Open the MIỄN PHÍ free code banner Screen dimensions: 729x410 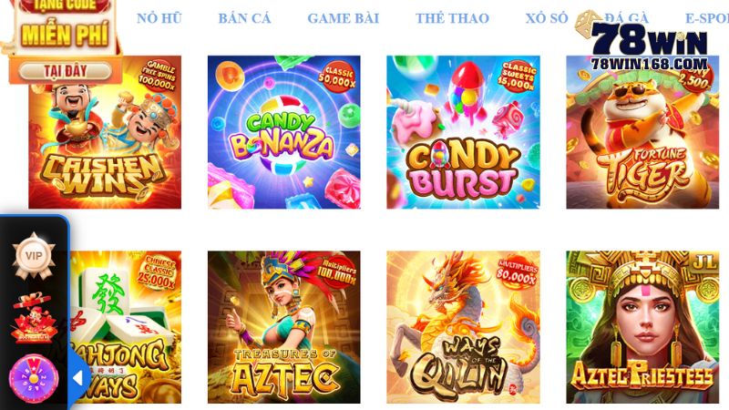click(x=65, y=34)
